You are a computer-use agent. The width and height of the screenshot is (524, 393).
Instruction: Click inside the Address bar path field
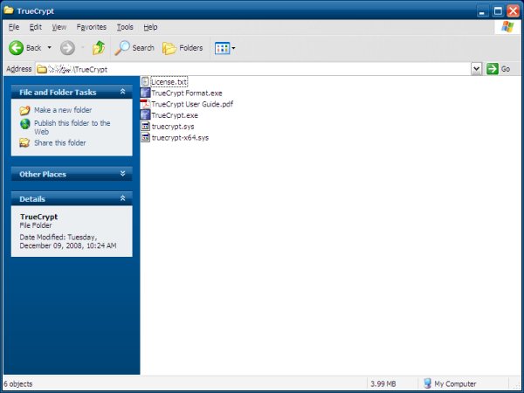[262, 68]
